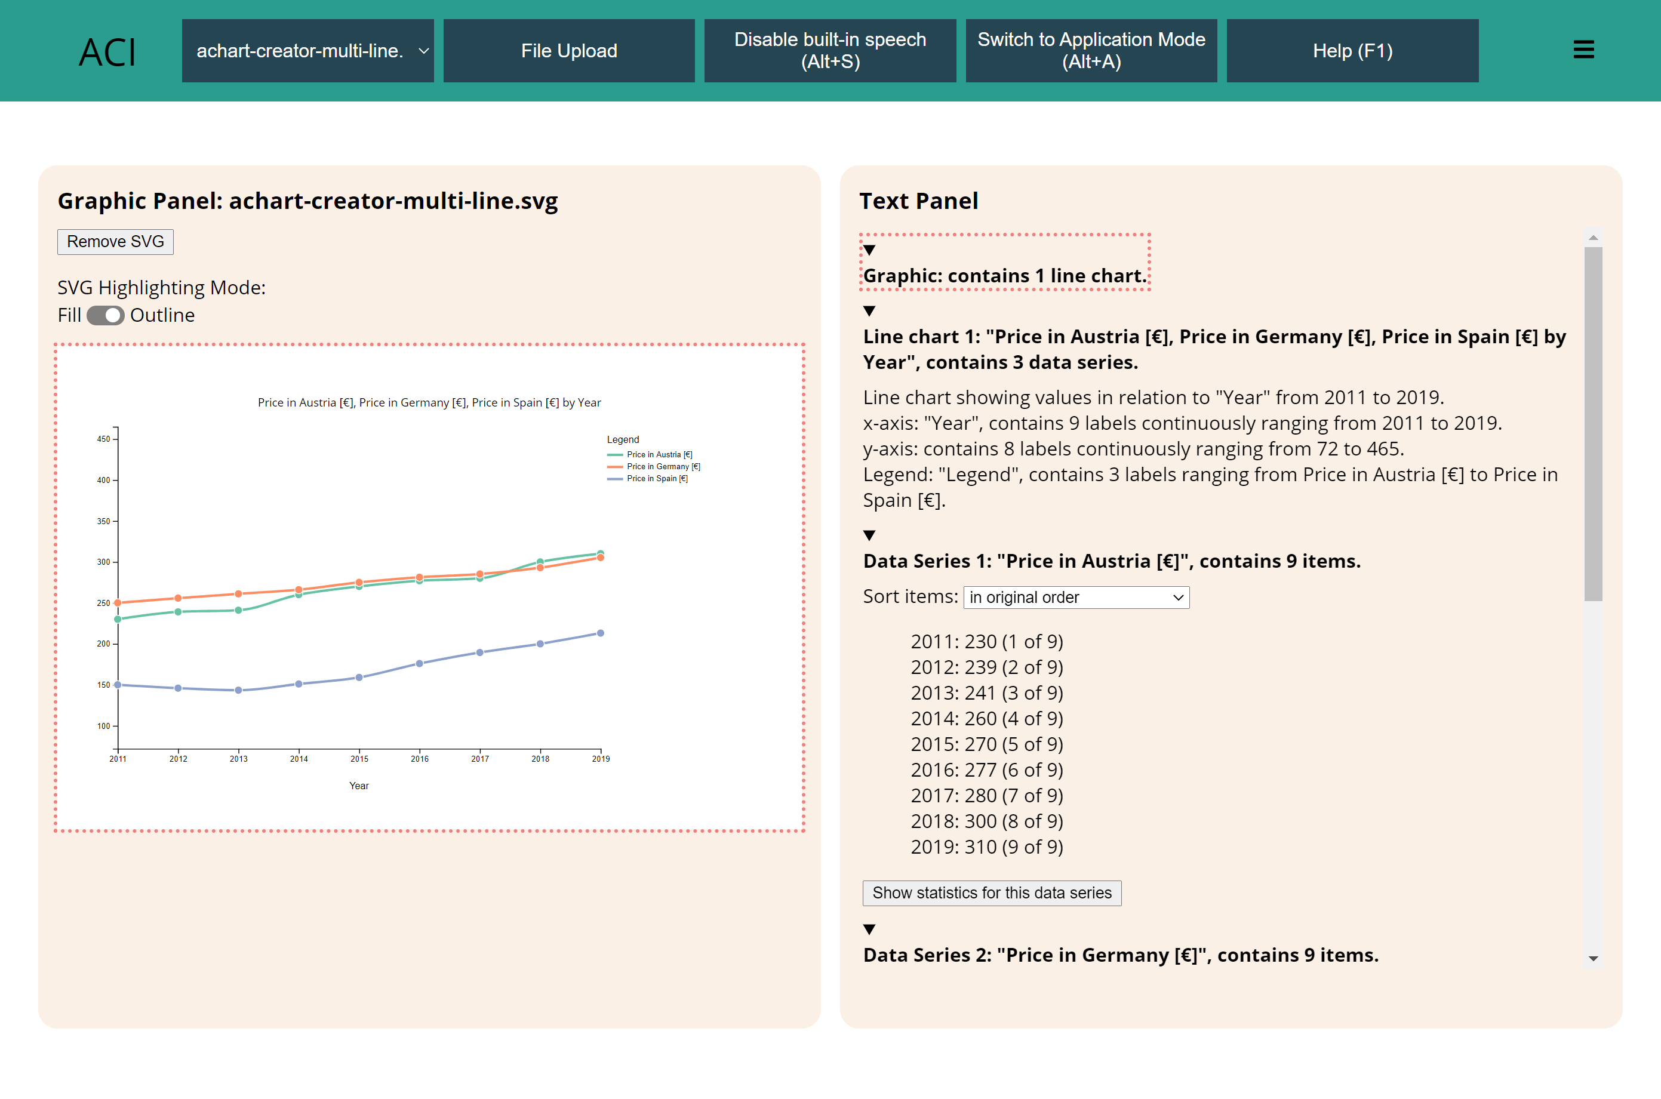The width and height of the screenshot is (1661, 1099).
Task: Toggle Fill/Outline highlighting mode switch
Action: (x=105, y=315)
